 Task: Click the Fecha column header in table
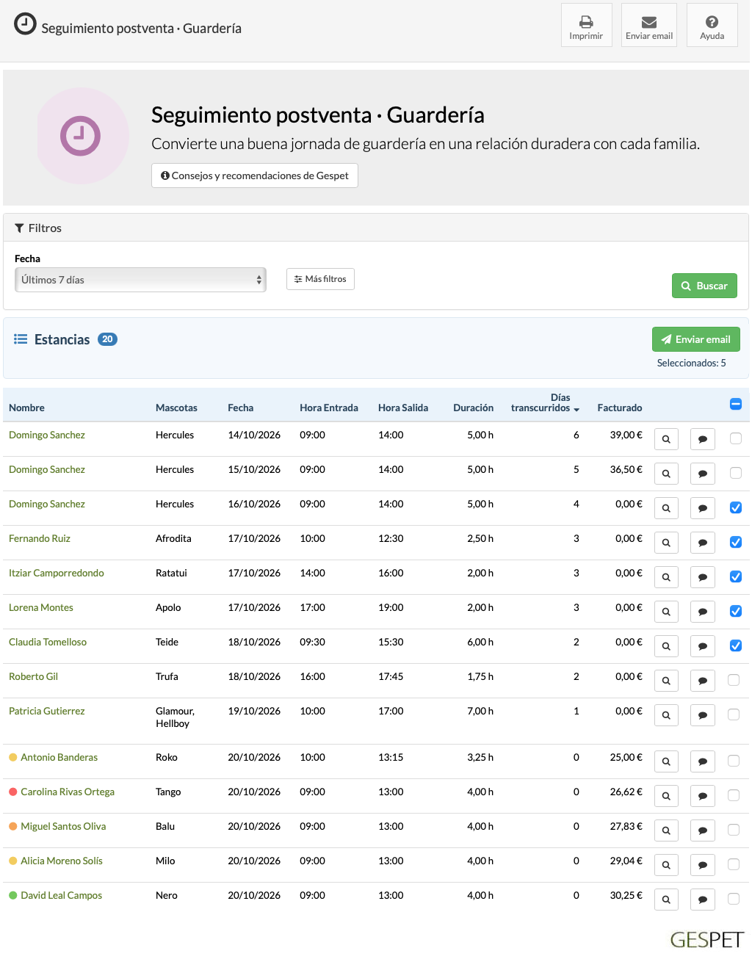pyautogui.click(x=241, y=408)
